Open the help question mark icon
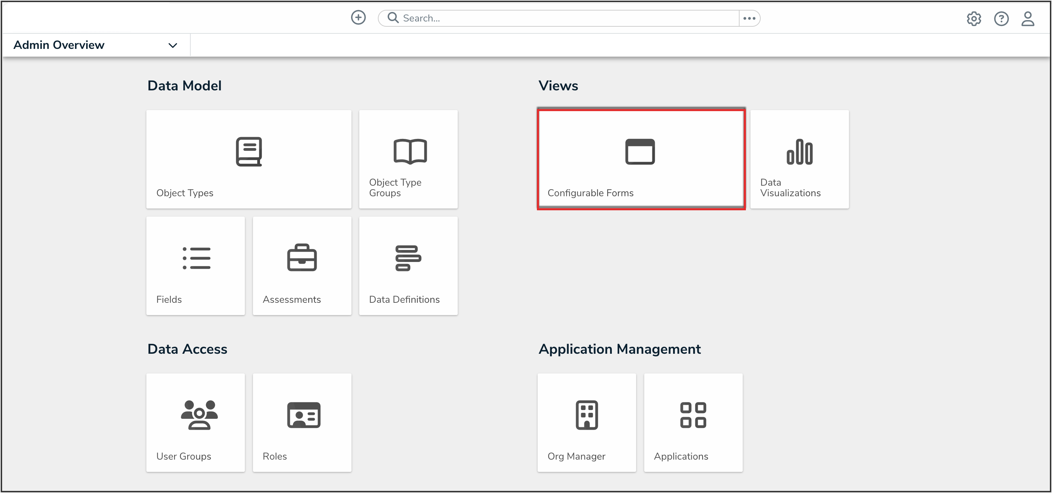The width and height of the screenshot is (1052, 493). (x=1001, y=19)
